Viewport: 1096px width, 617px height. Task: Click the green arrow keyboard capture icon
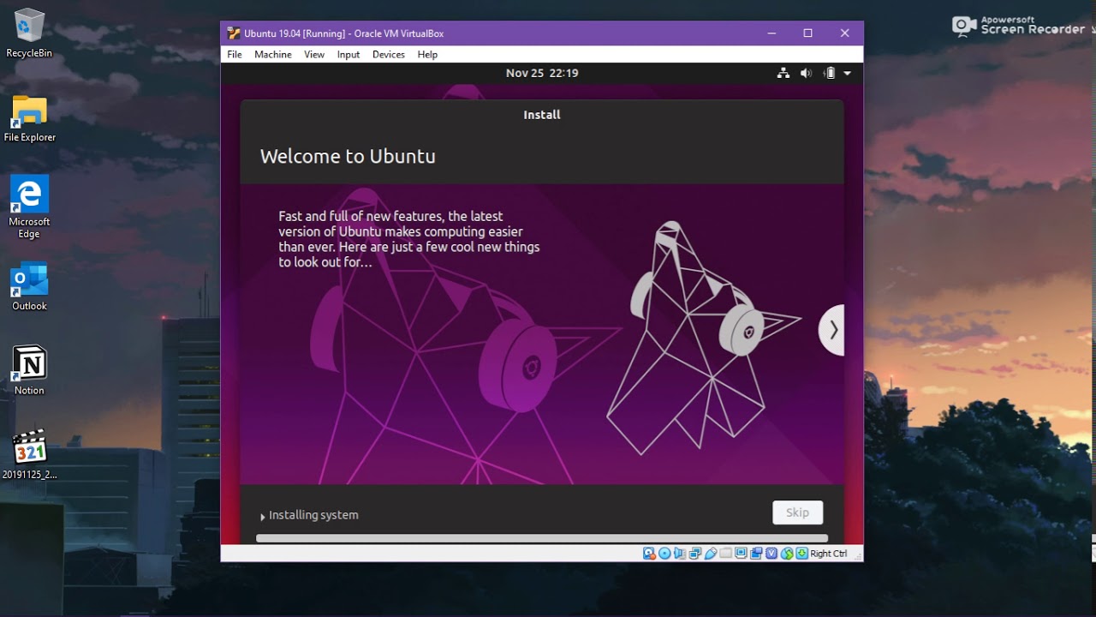click(x=801, y=554)
